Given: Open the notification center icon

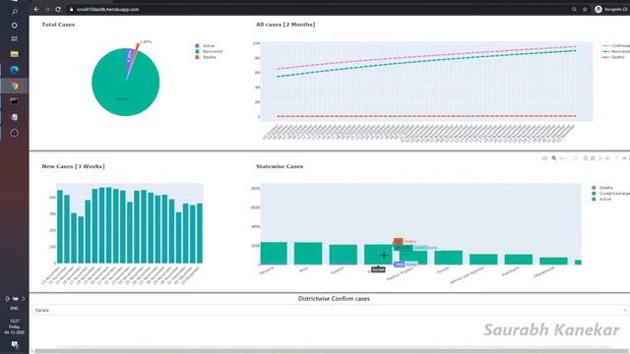Looking at the screenshot, I should point(15,344).
